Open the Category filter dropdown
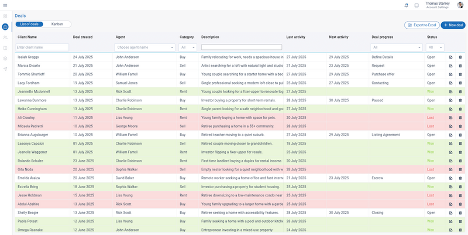This screenshot has width=468, height=235. click(188, 47)
